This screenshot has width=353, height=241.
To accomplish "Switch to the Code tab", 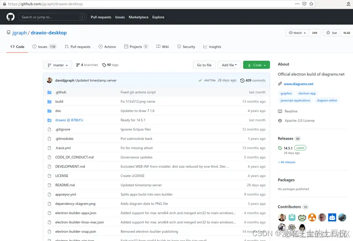I will (x=17, y=46).
